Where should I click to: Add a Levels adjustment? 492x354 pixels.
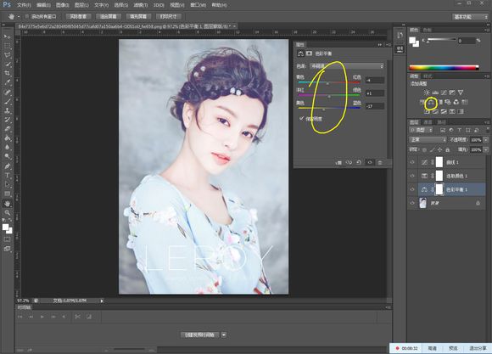coord(435,93)
